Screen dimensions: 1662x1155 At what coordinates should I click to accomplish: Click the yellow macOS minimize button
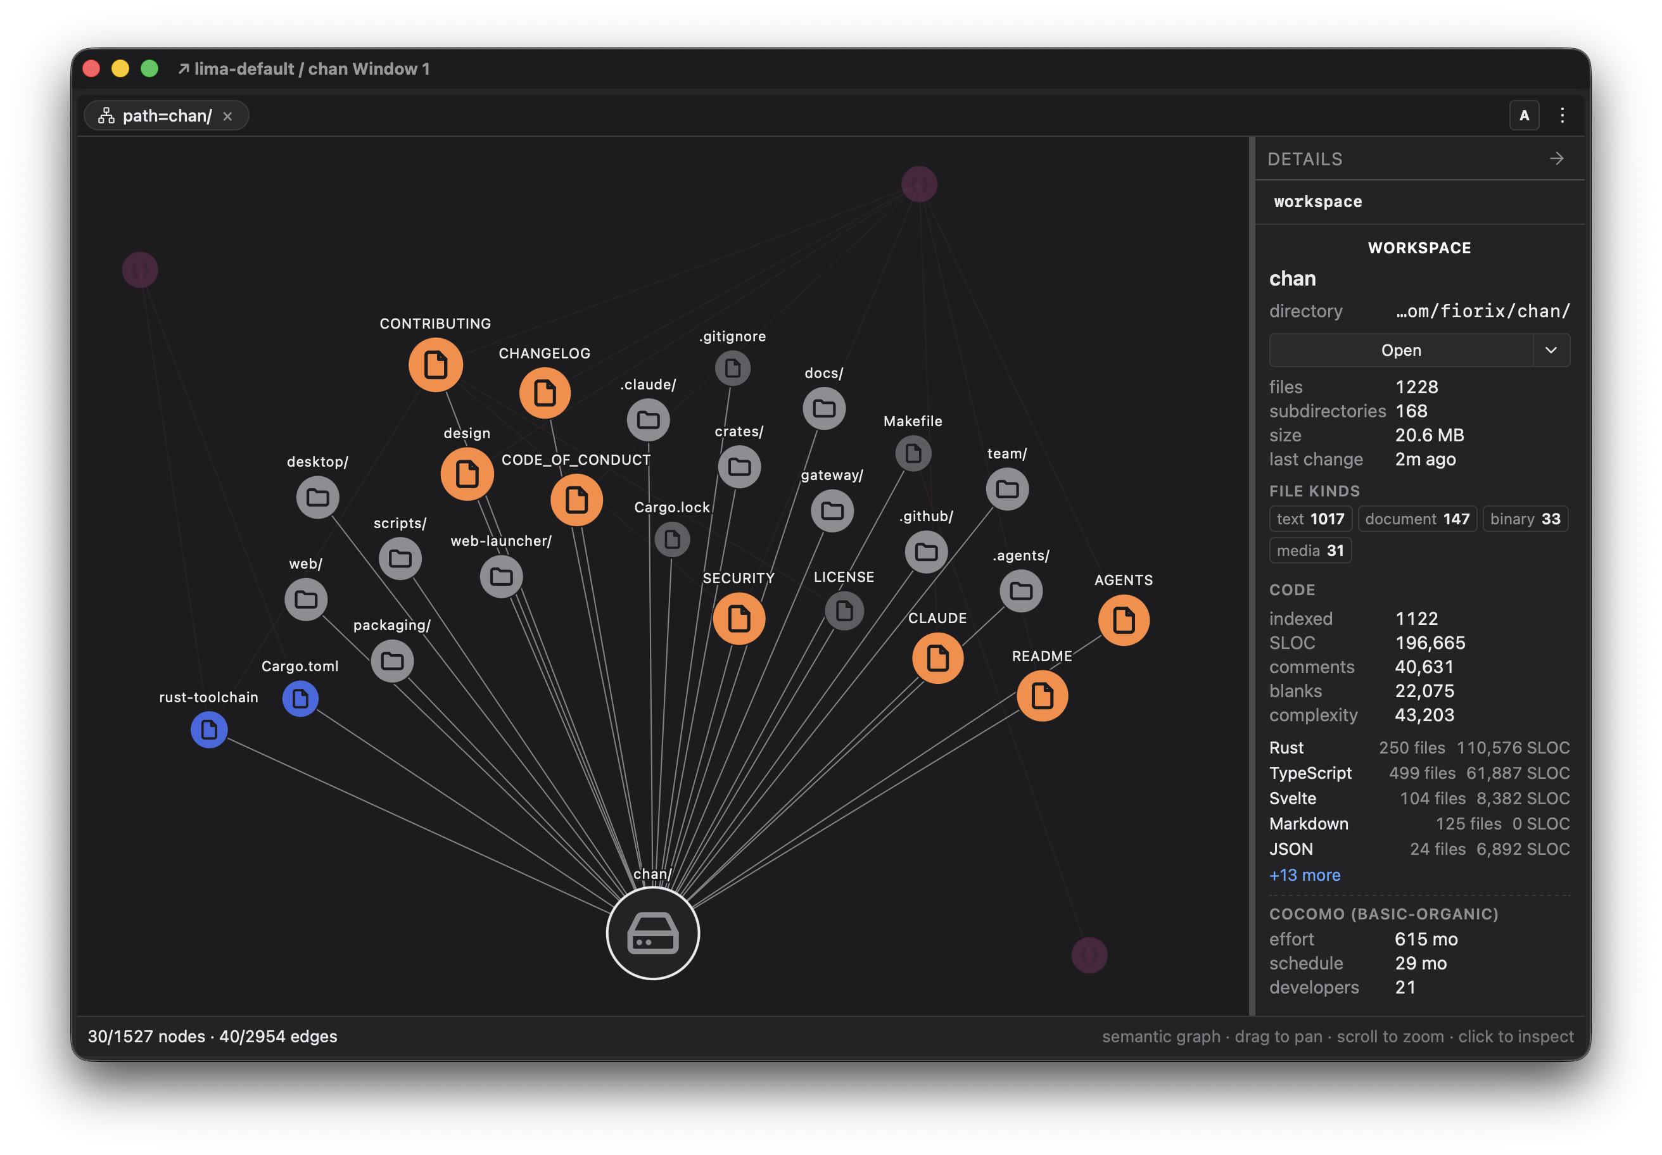(120, 69)
